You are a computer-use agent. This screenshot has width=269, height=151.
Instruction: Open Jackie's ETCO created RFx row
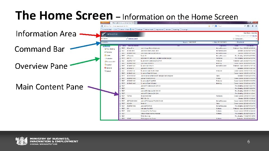(152, 101)
